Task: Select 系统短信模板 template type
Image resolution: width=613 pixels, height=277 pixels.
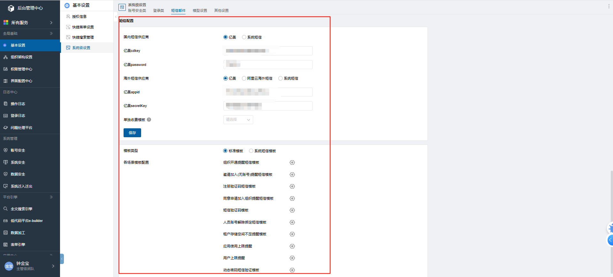Action: 251,151
